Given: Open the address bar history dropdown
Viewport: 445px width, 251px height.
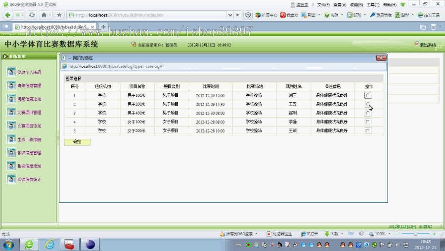Looking at the screenshot, I should (x=230, y=15).
